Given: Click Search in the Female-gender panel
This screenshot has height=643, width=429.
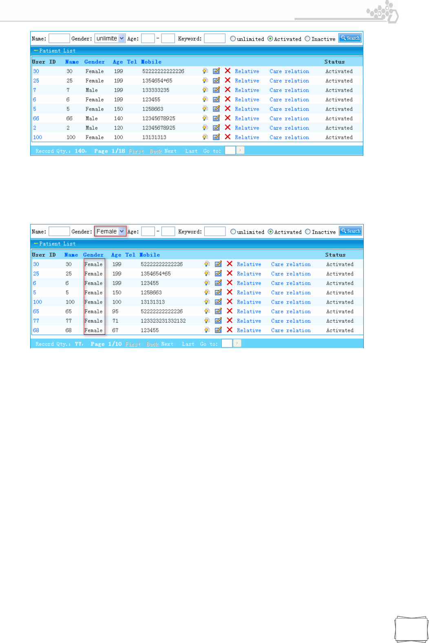Looking at the screenshot, I should pyautogui.click(x=351, y=231).
